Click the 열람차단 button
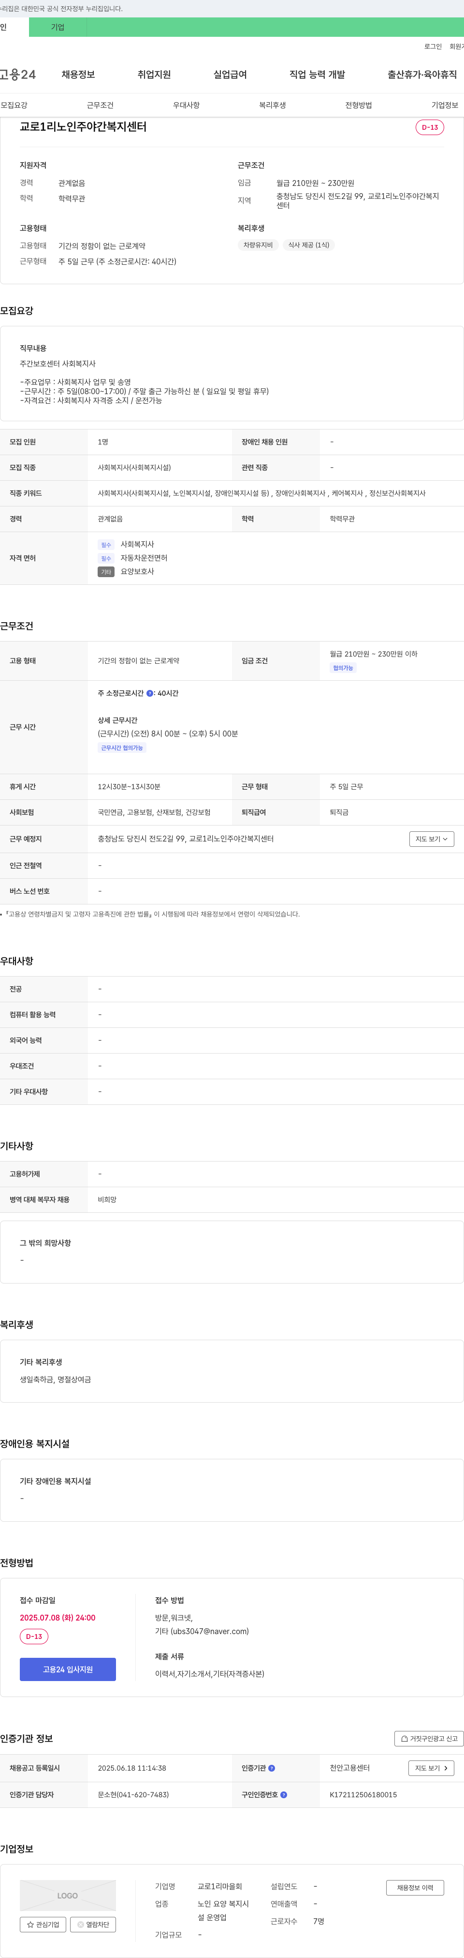 click(x=92, y=1925)
